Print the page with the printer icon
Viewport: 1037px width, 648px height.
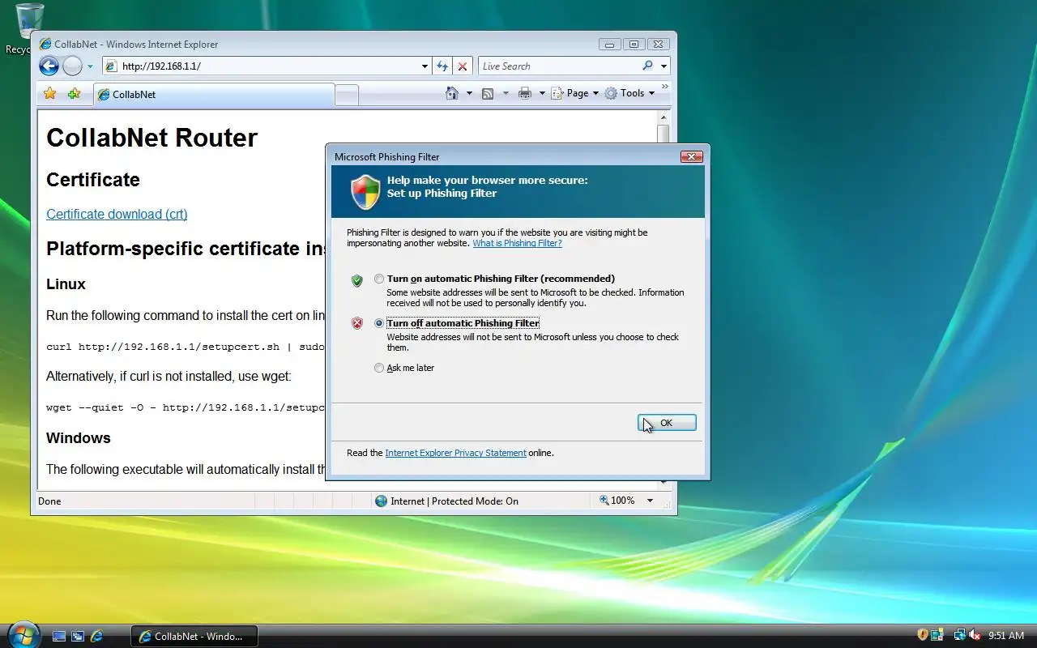(525, 93)
